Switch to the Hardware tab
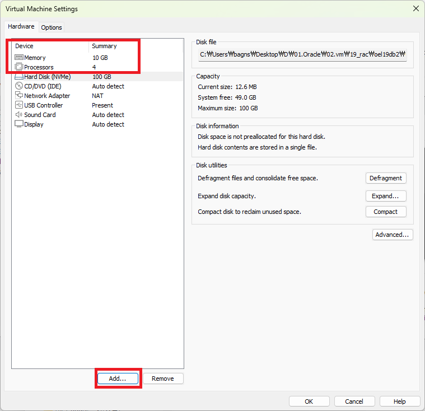This screenshot has height=411, width=425. pyautogui.click(x=21, y=26)
